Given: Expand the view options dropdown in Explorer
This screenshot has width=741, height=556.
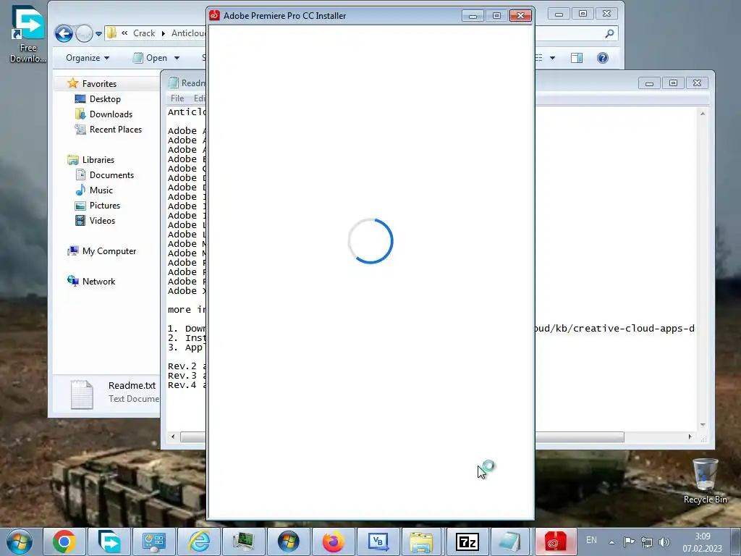Looking at the screenshot, I should point(552,58).
